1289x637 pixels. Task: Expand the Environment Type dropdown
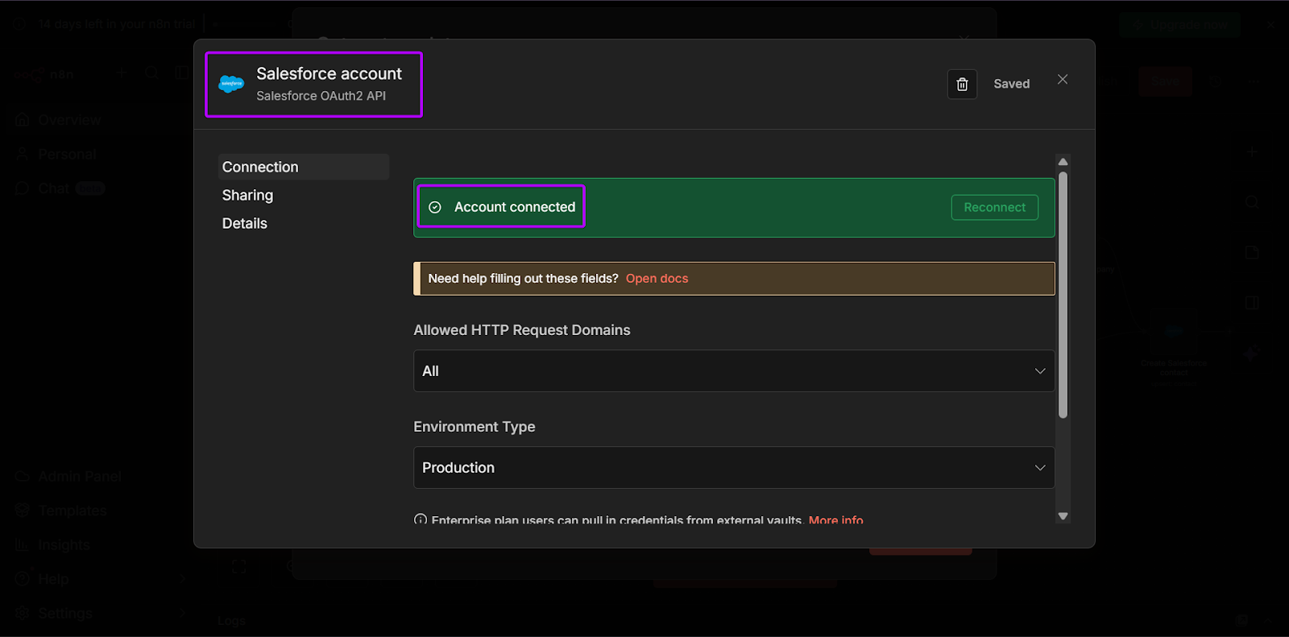734,467
